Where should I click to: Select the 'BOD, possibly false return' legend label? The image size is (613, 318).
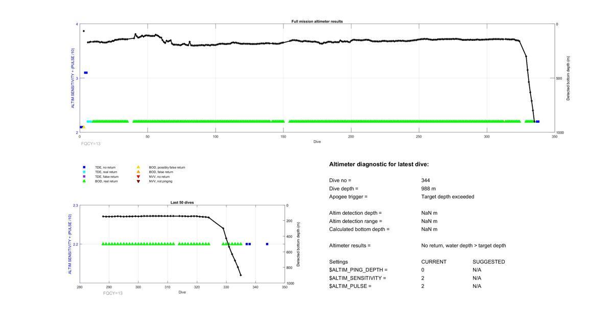point(167,167)
